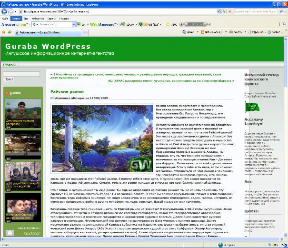Click the green flag image in sidebar

pos(252,107)
